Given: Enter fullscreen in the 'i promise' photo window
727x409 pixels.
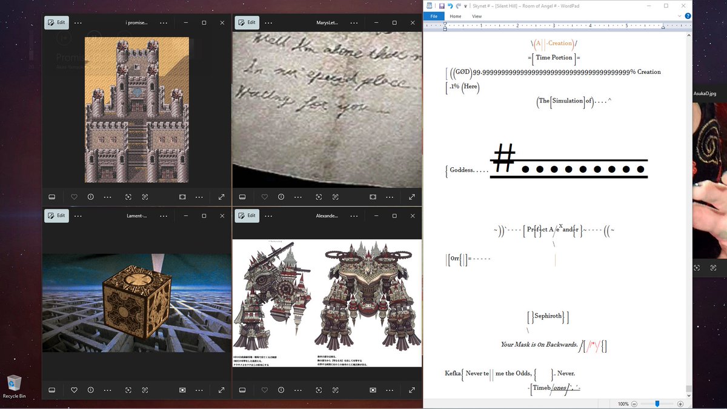Looking at the screenshot, I should click(x=222, y=197).
